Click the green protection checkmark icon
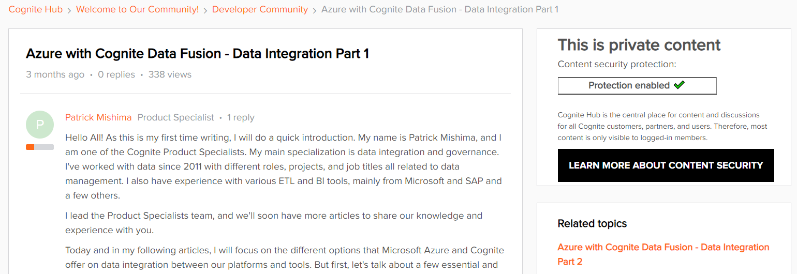Viewport: 797px width, 274px height. (679, 85)
